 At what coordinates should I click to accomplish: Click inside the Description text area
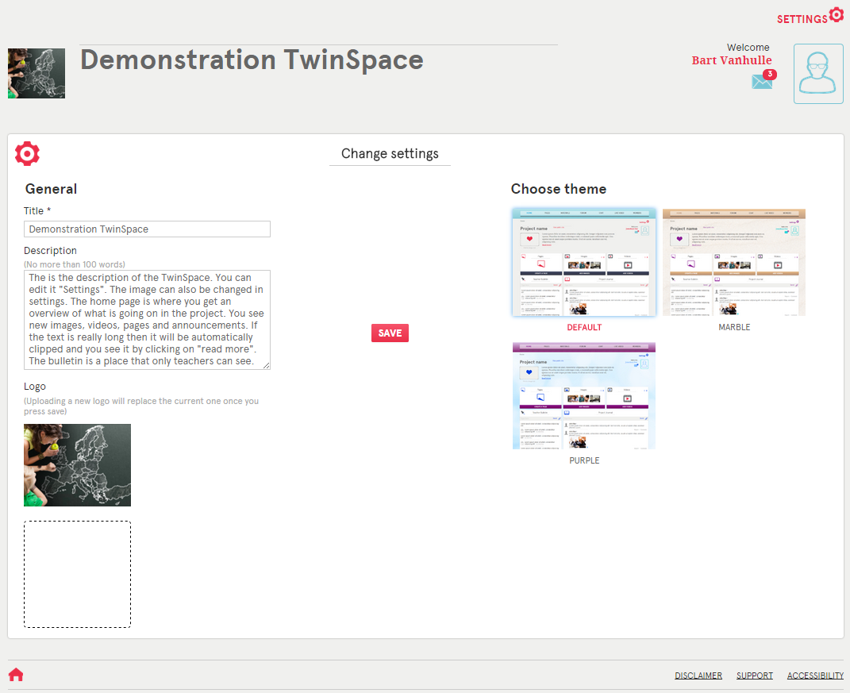[147, 320]
